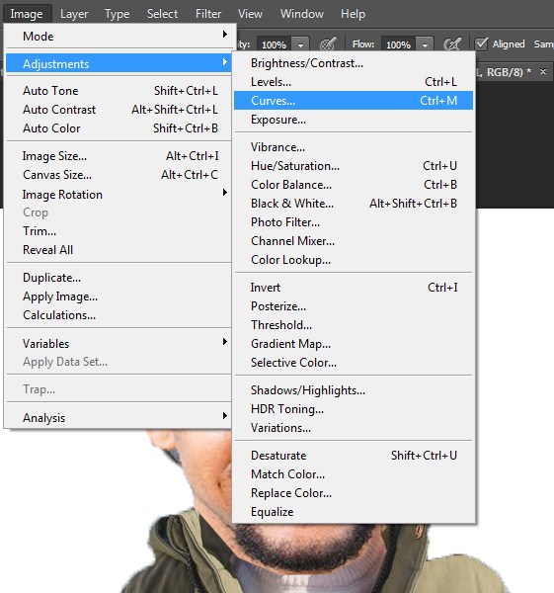Viewport: 554px width, 593px height.
Task: Open Canvas Size dialog
Action: point(119,175)
